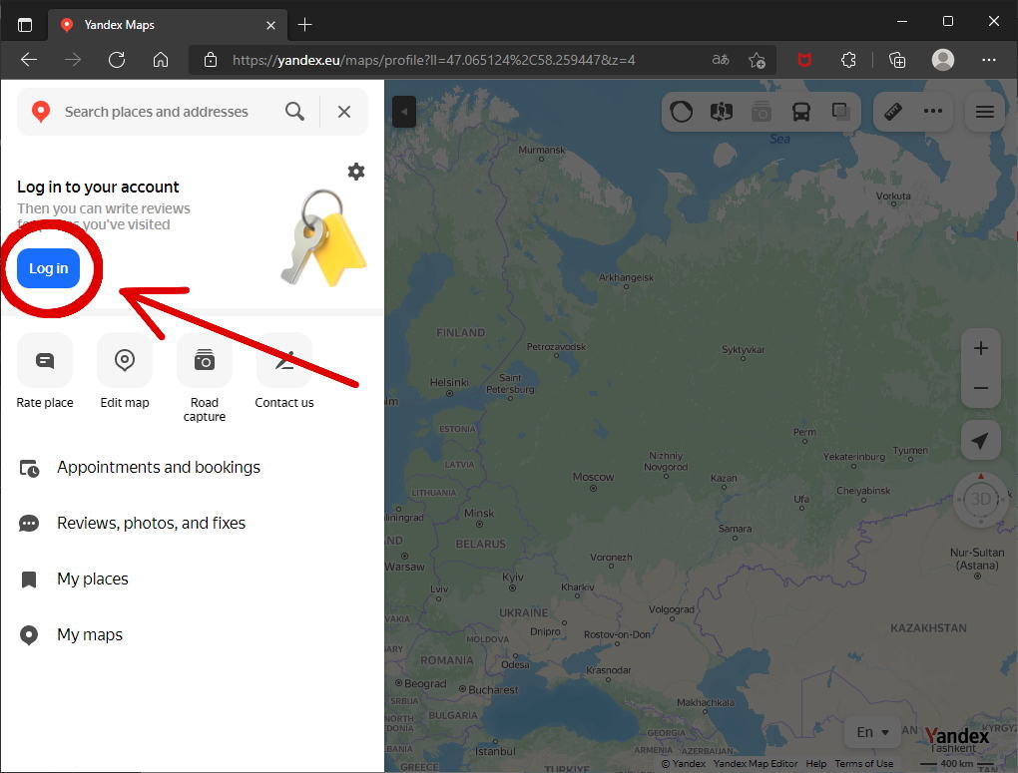
Task: Toggle public transport bus icon
Action: [801, 112]
